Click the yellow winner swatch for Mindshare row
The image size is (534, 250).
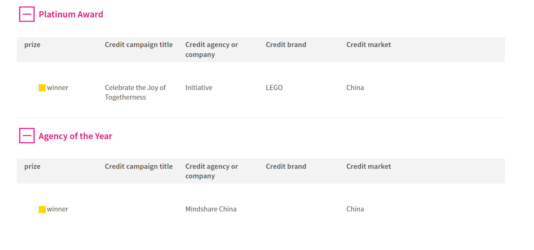(42, 209)
